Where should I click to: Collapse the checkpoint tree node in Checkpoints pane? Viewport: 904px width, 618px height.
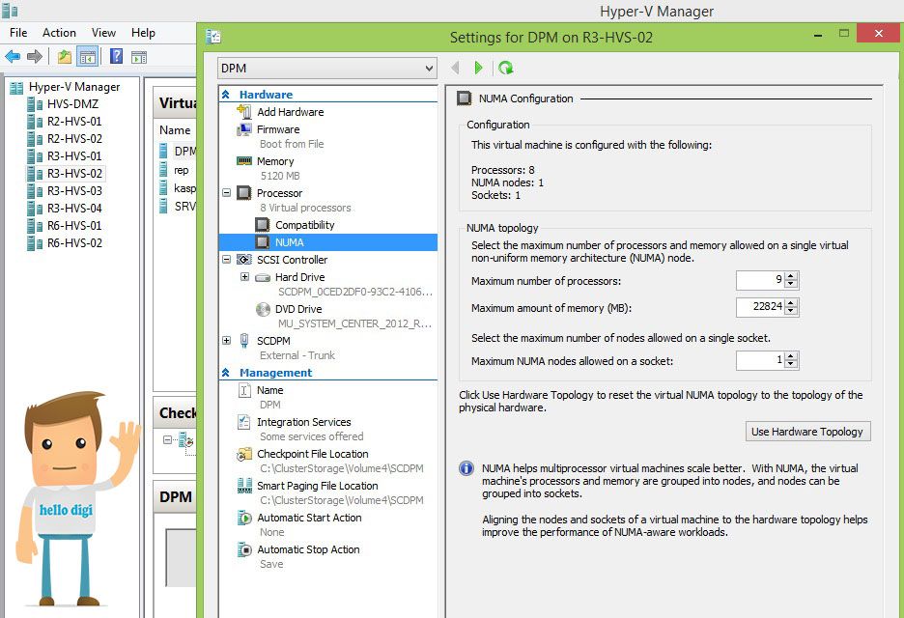pyautogui.click(x=167, y=440)
